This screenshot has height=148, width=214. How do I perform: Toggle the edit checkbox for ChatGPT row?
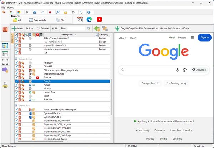point(16,66)
